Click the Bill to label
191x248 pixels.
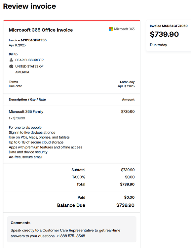[x=13, y=54]
